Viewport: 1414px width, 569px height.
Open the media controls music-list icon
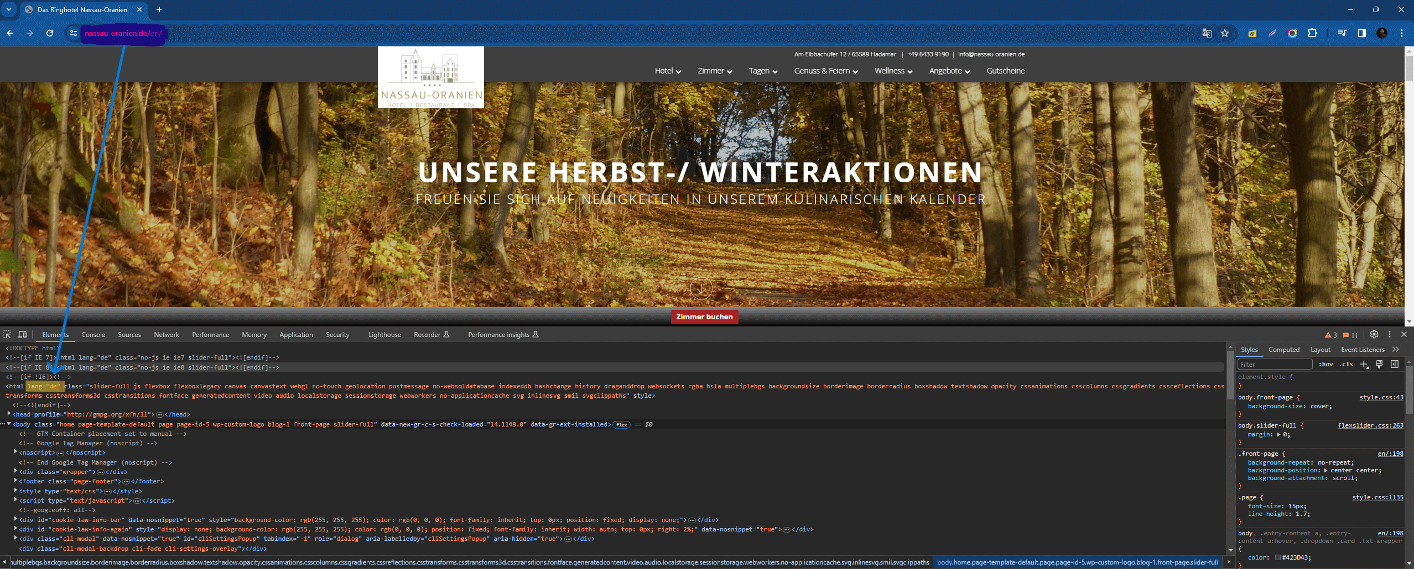(x=1342, y=33)
